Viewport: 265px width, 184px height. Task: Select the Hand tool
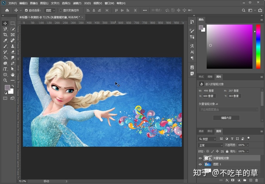(x=13, y=75)
